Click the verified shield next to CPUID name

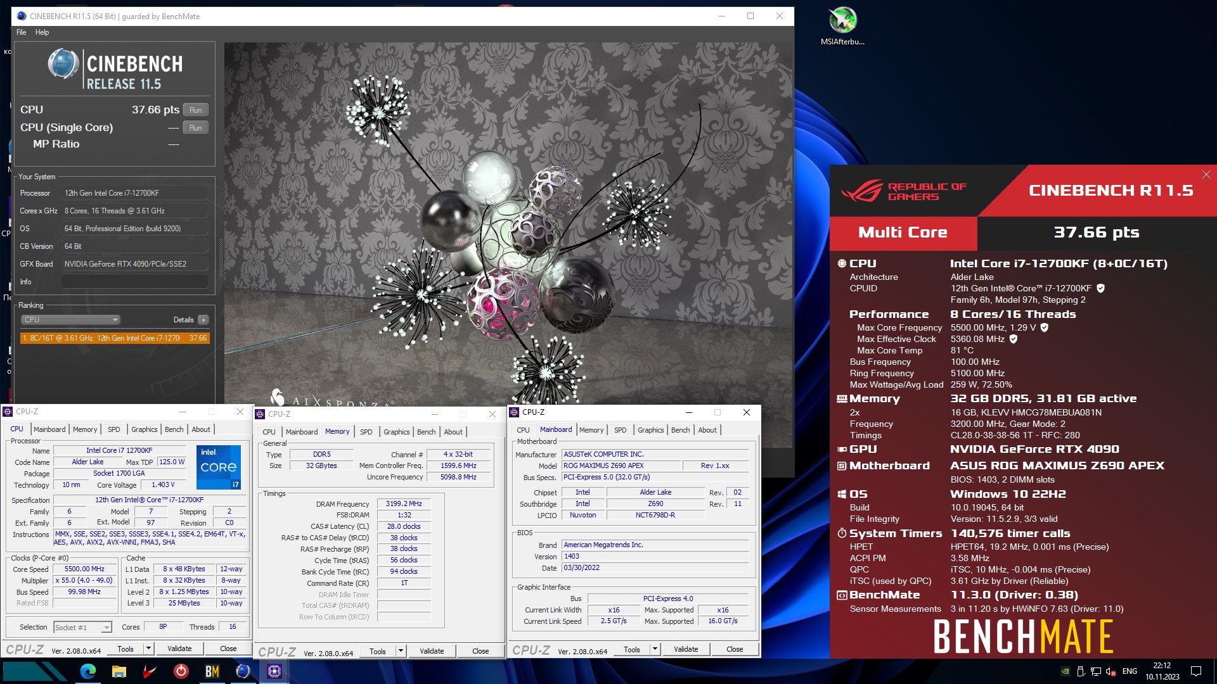pyautogui.click(x=1100, y=288)
